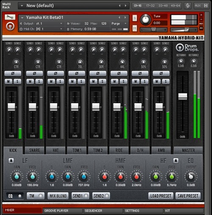The height and width of the screenshot is (215, 212).
Task: Select rack page 17-32
Action: 151,6
